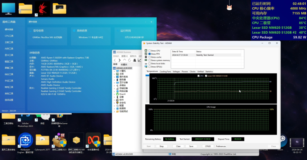
Task: Select 显卡工具 in 图吧工具箱 sidebar
Action: point(9,55)
